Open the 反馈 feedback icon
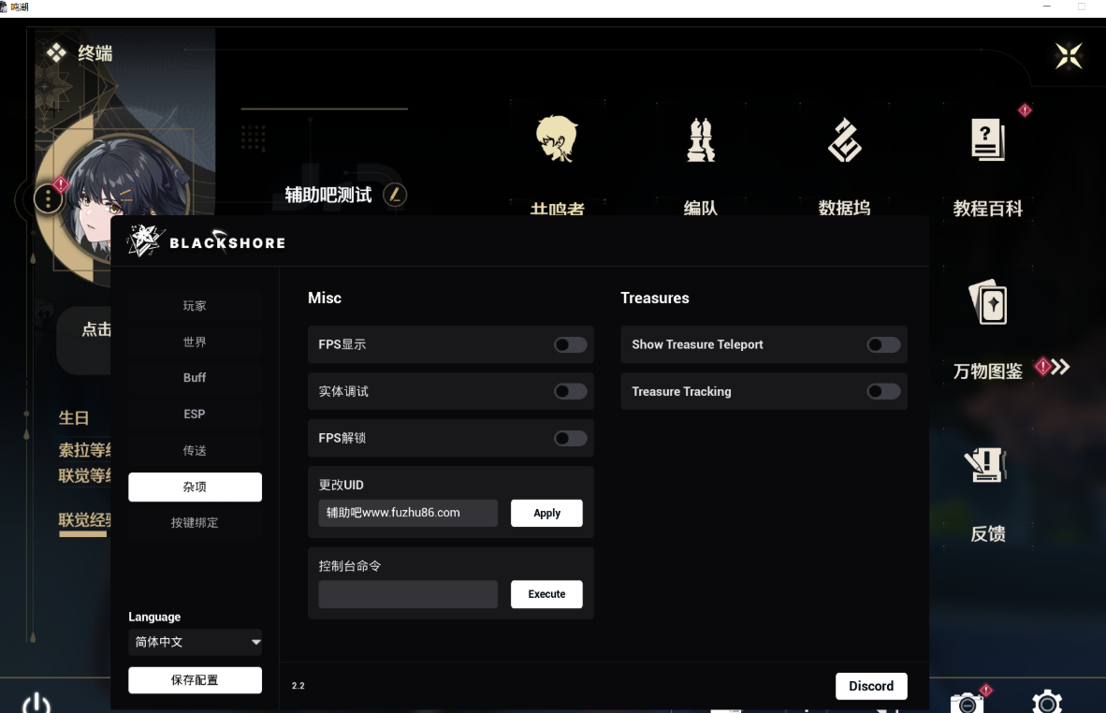This screenshot has height=713, width=1106. point(987,465)
